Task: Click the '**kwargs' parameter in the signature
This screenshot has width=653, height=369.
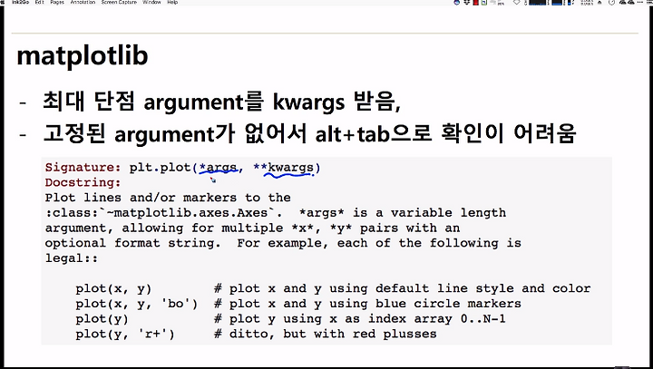Action: coord(284,168)
